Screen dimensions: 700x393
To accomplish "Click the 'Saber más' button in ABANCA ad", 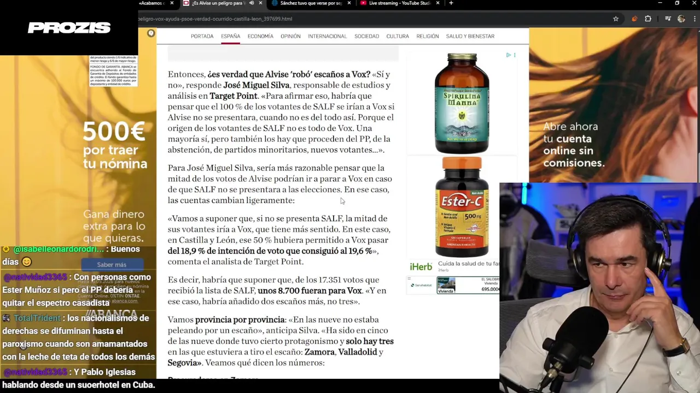I will tap(112, 265).
